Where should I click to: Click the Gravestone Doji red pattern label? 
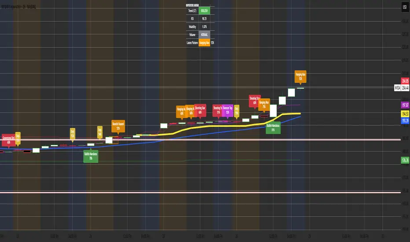pyautogui.click(x=8, y=140)
